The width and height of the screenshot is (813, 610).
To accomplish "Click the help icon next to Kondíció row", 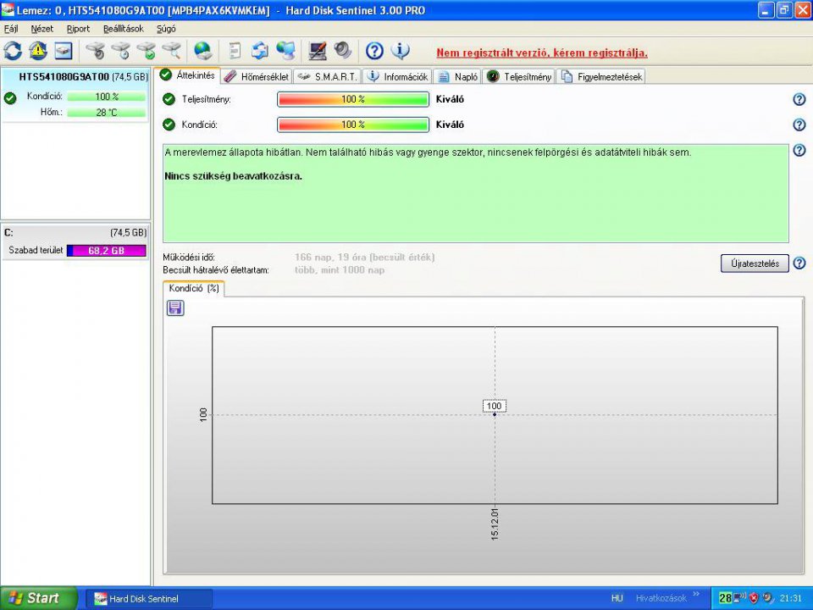I will (x=799, y=125).
